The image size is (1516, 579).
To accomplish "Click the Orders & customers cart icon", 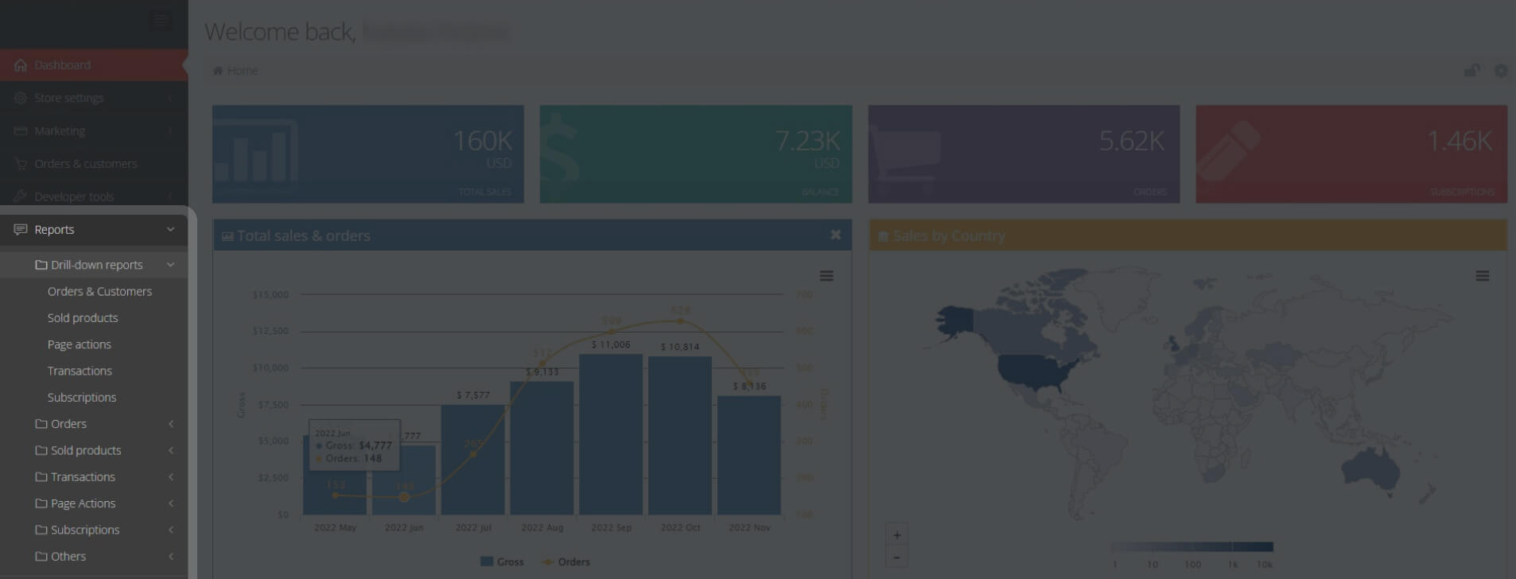I will coord(21,164).
